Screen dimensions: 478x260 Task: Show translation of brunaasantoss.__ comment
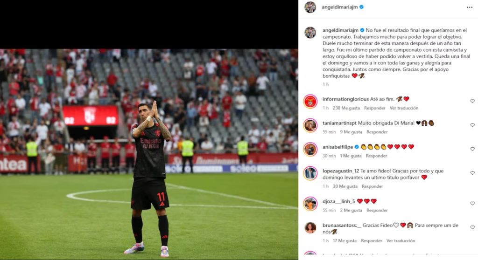401,241
